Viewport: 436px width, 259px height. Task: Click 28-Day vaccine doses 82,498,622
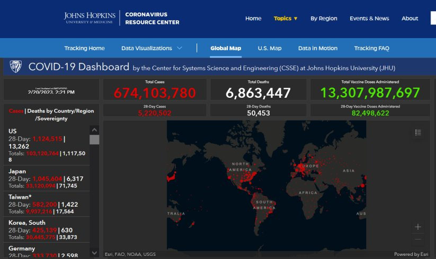click(x=370, y=113)
